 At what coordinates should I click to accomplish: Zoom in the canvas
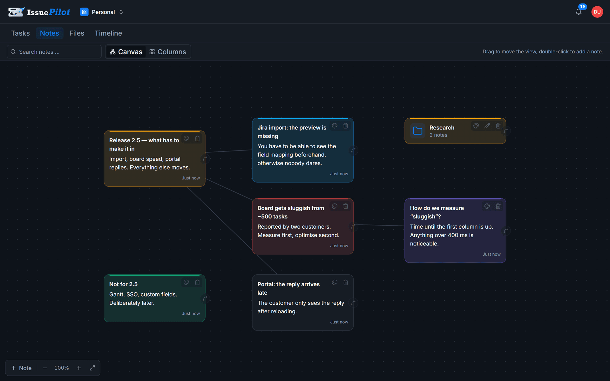79,368
